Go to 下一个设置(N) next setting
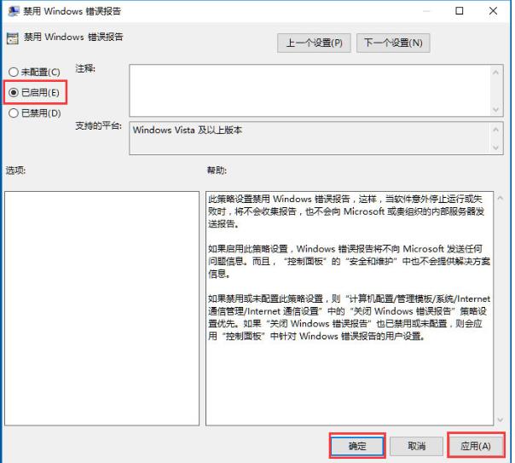 (x=393, y=43)
